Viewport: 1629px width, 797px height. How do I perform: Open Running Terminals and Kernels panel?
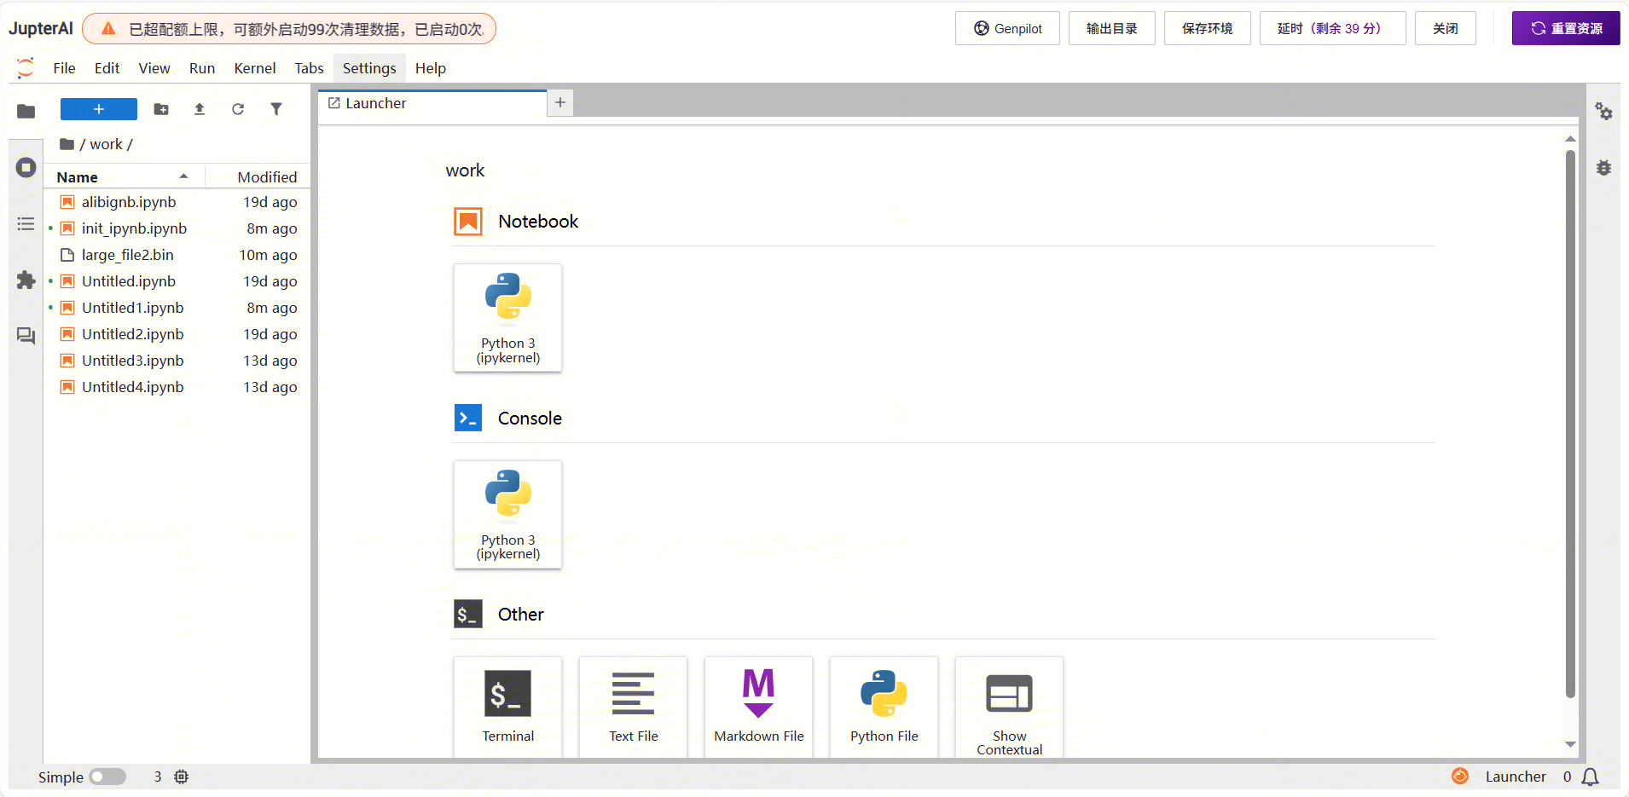coord(26,167)
